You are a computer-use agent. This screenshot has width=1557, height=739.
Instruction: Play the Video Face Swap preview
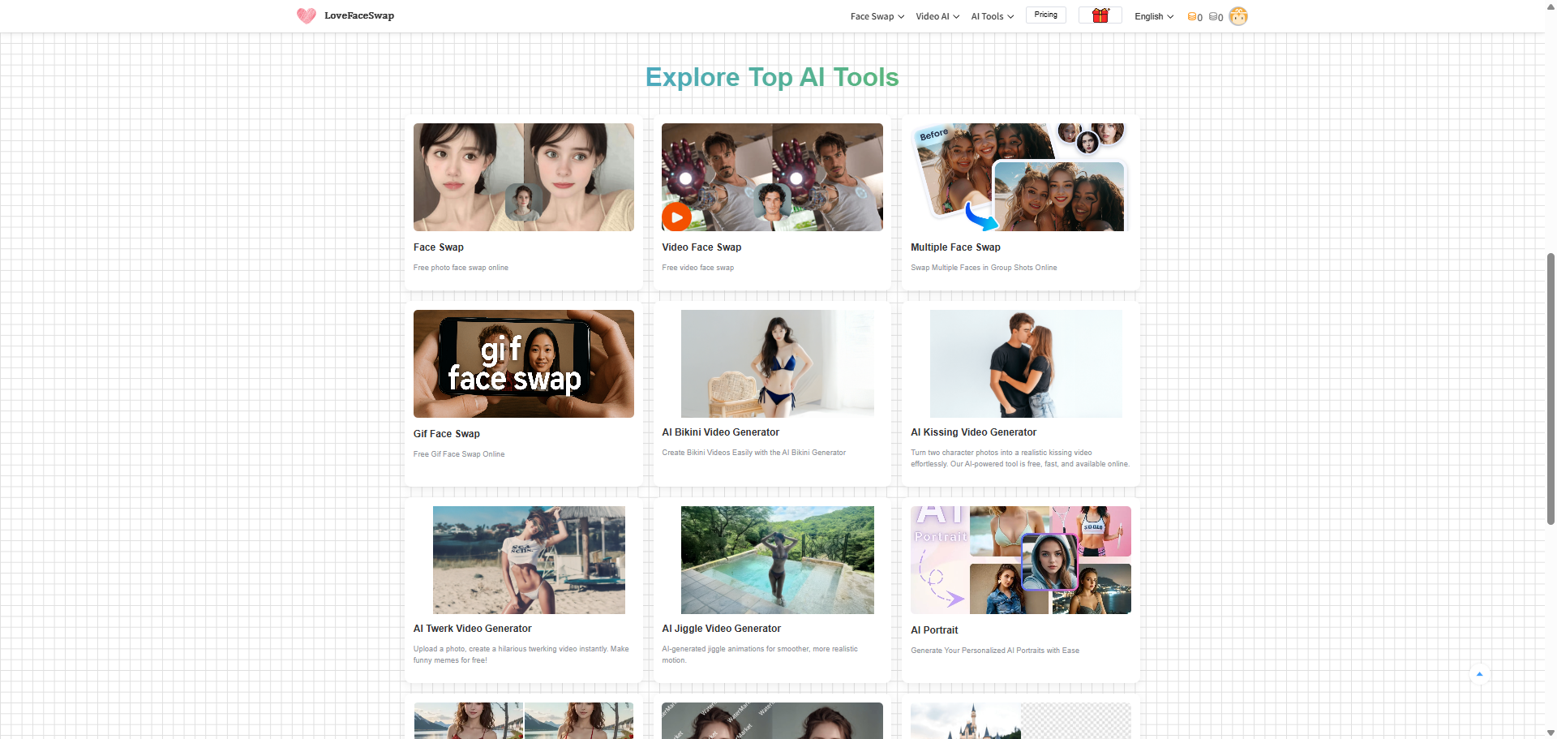point(676,217)
